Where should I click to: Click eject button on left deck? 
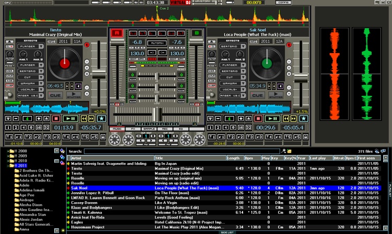46,119
